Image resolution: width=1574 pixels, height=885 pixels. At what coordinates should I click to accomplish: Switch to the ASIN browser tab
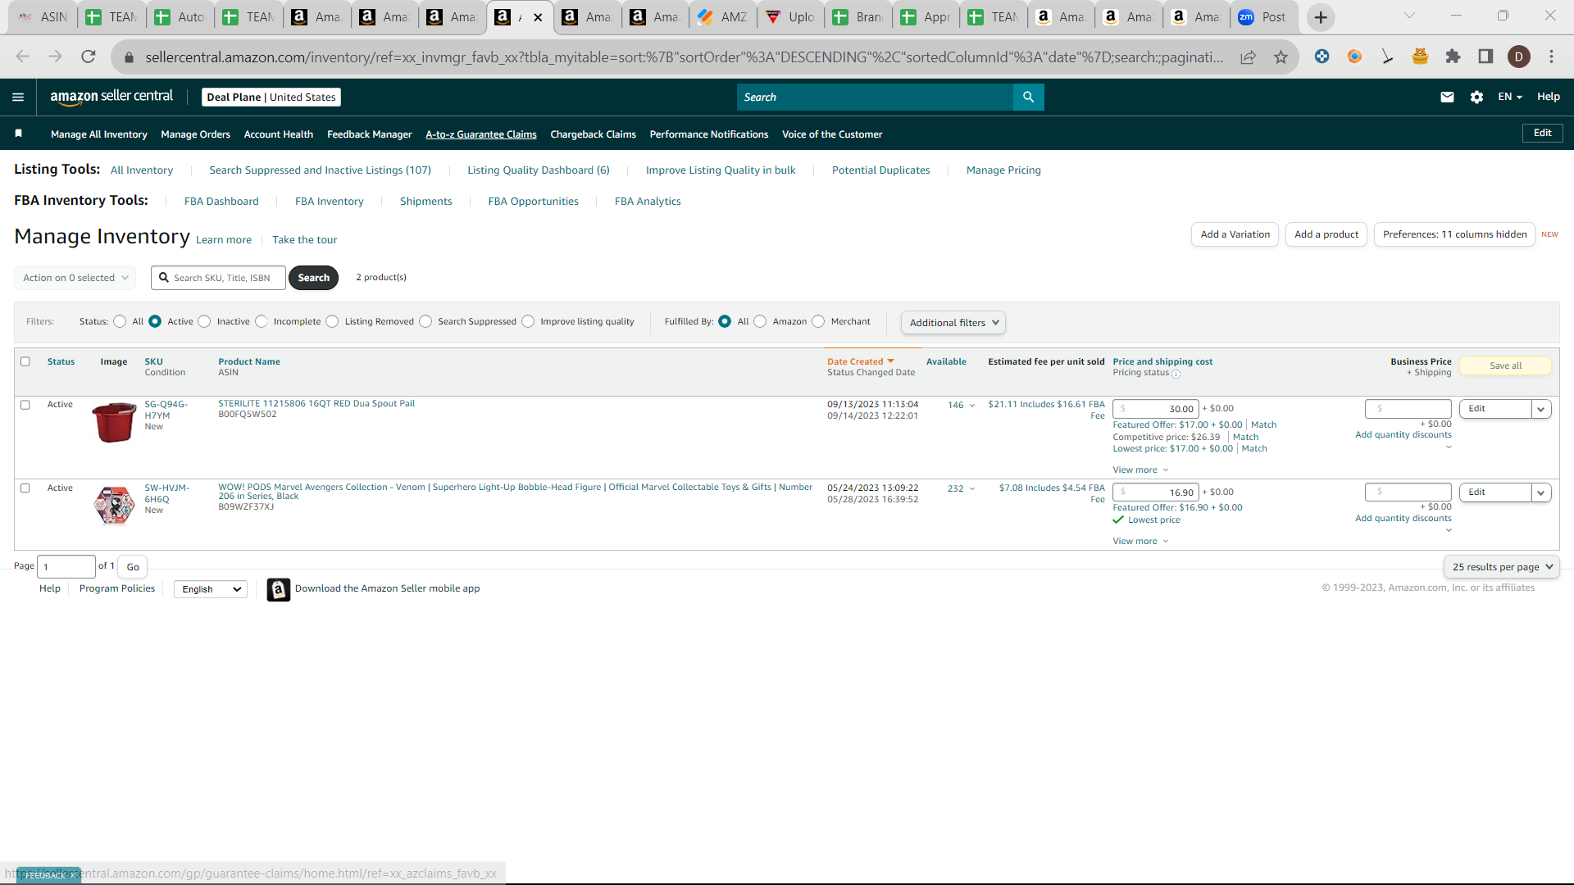(x=43, y=17)
